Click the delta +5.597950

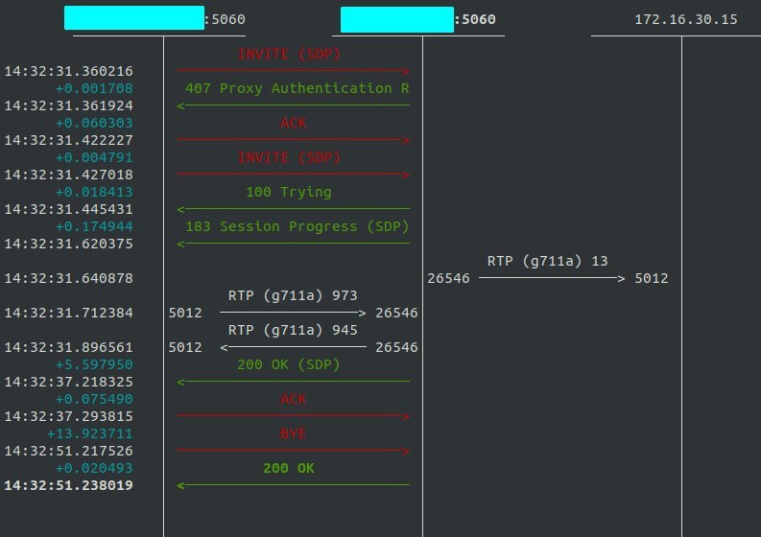point(94,364)
